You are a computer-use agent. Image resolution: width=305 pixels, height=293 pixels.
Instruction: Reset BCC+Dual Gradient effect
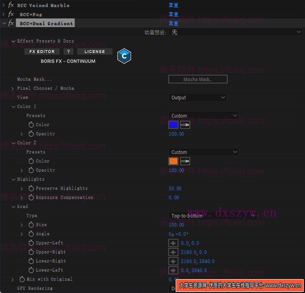(173, 23)
